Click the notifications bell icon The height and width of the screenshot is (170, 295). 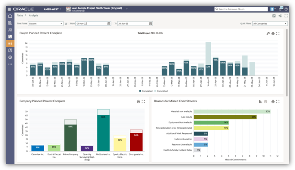[281, 8]
